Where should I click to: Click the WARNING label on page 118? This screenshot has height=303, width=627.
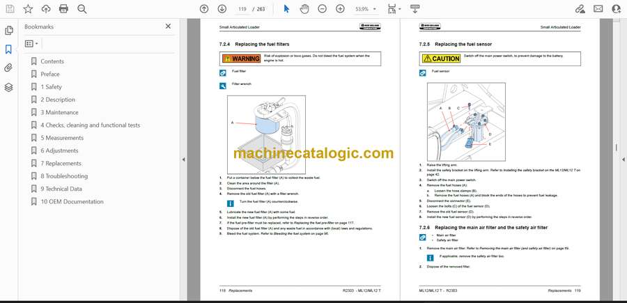[242, 59]
